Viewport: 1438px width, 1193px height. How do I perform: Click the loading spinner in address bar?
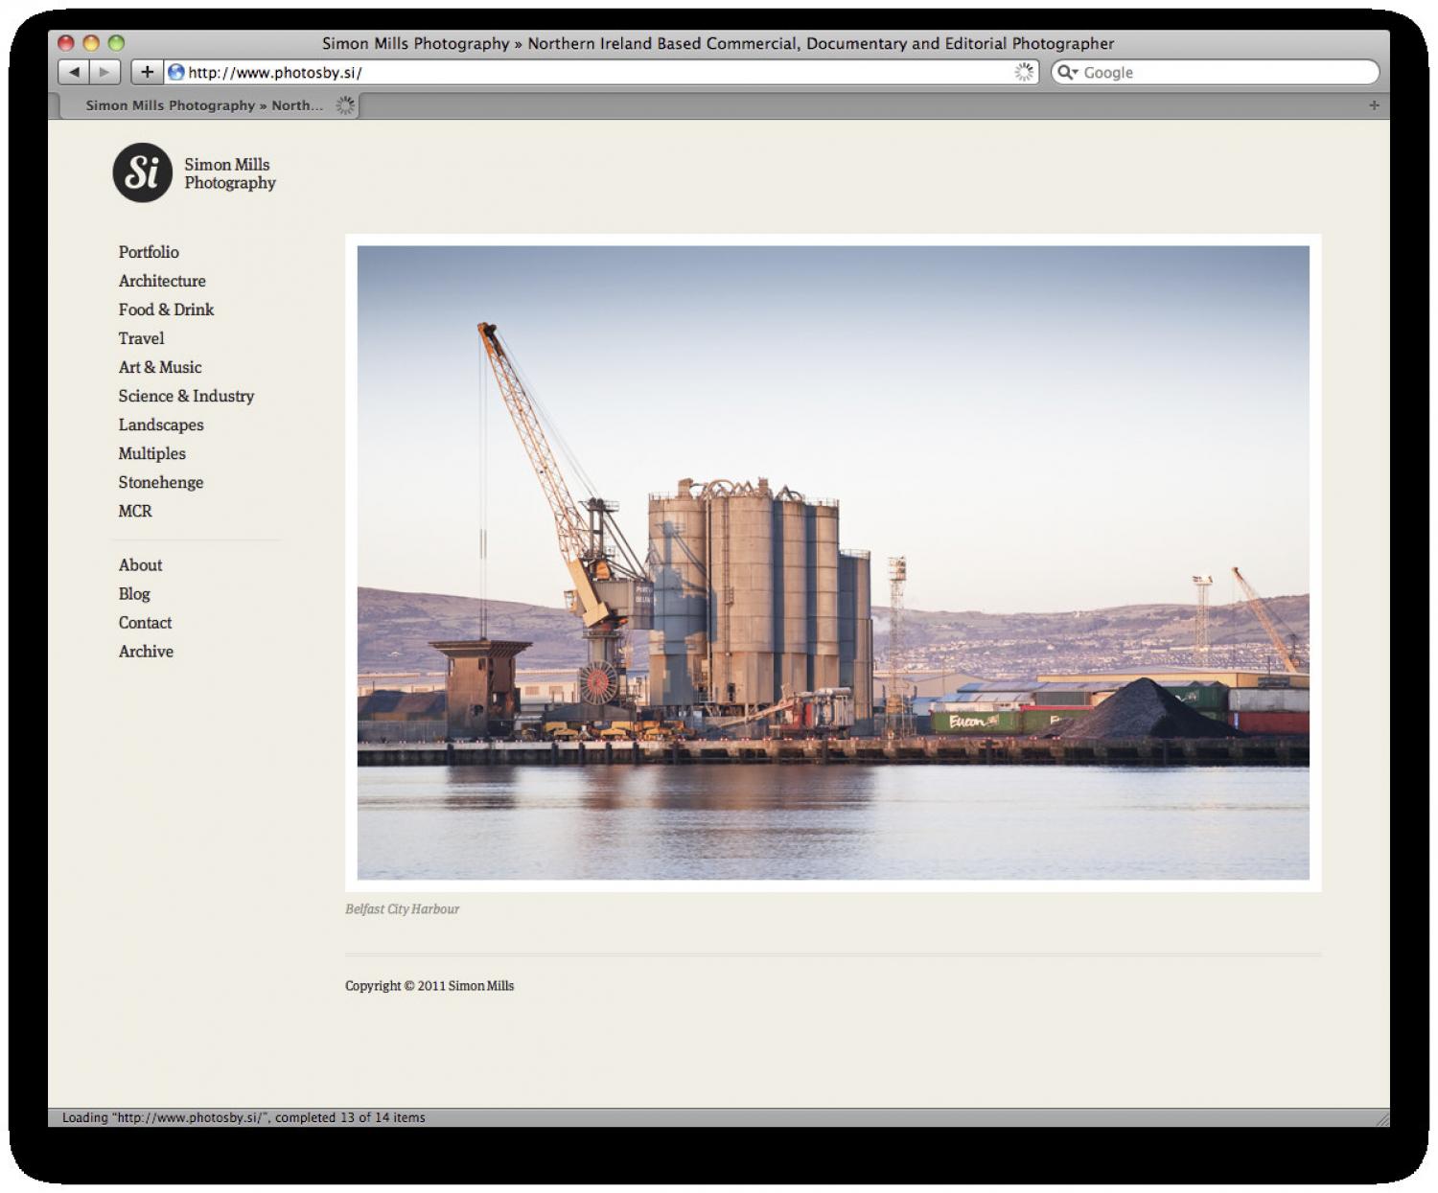tap(1025, 72)
